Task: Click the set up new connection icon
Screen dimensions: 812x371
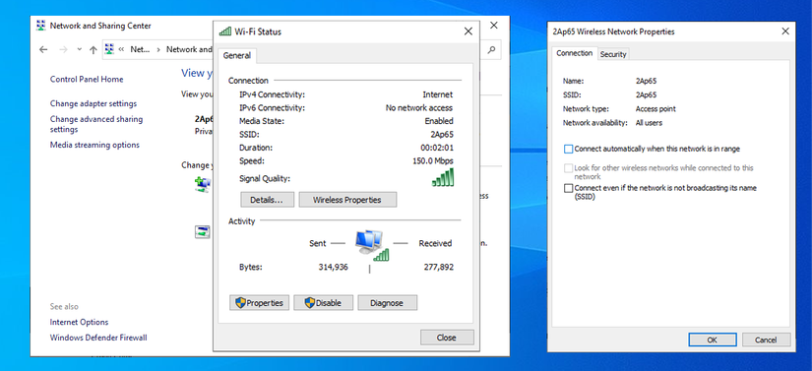Action: [x=203, y=184]
